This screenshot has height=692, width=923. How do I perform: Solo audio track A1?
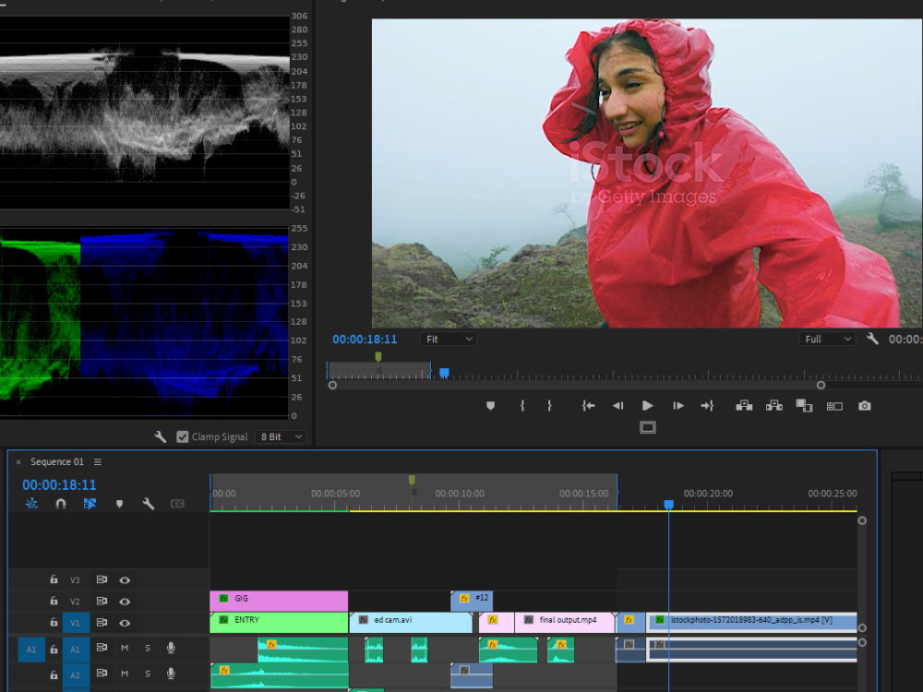148,648
